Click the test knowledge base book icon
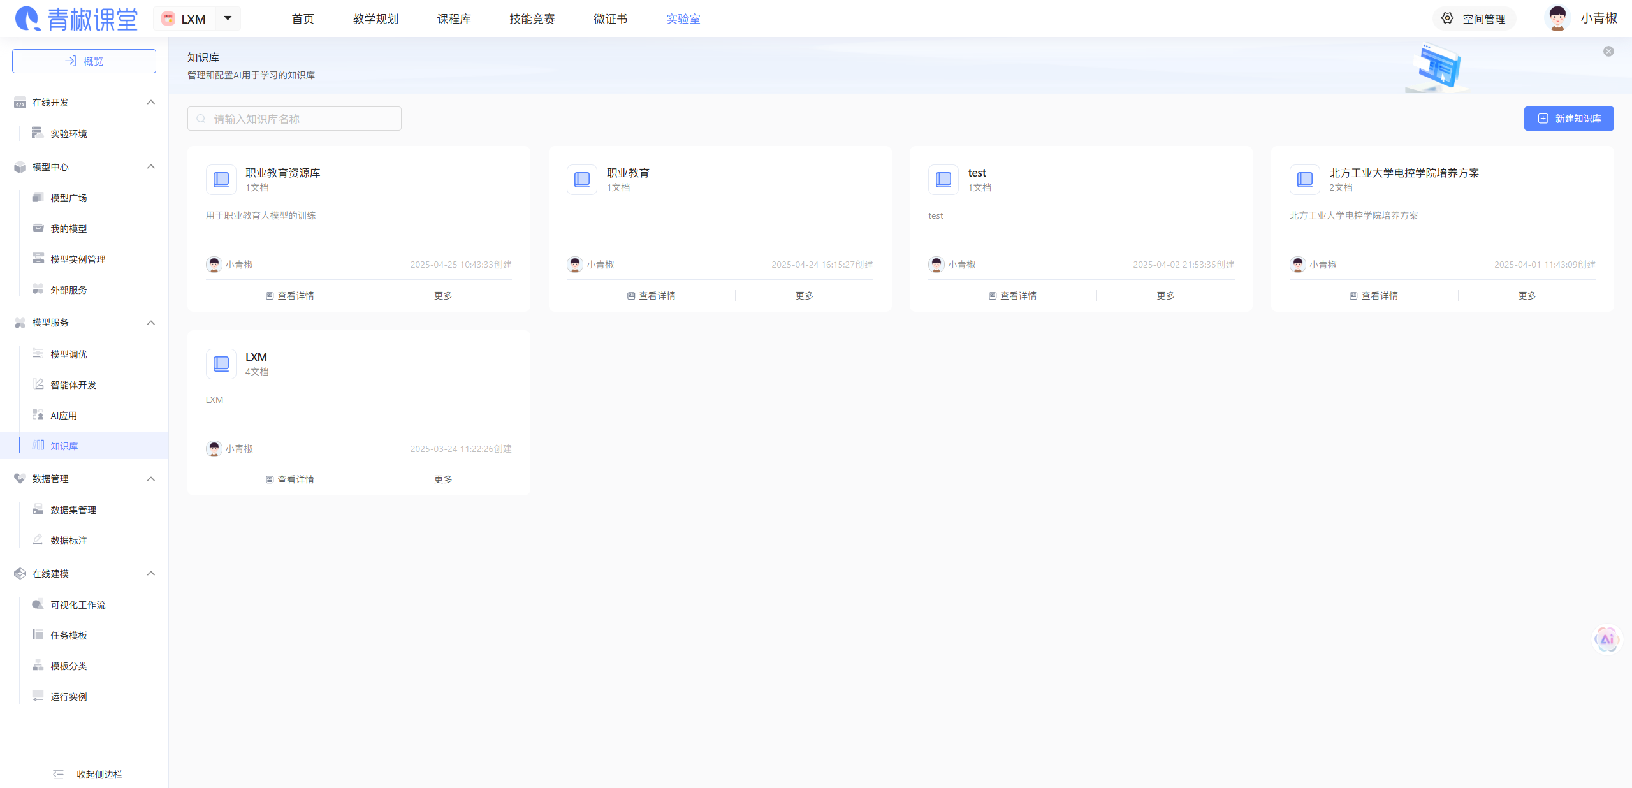 [943, 180]
